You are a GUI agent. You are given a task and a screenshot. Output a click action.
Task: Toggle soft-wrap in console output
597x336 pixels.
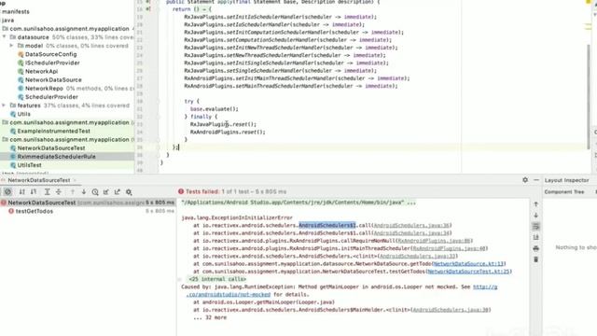[535, 227]
